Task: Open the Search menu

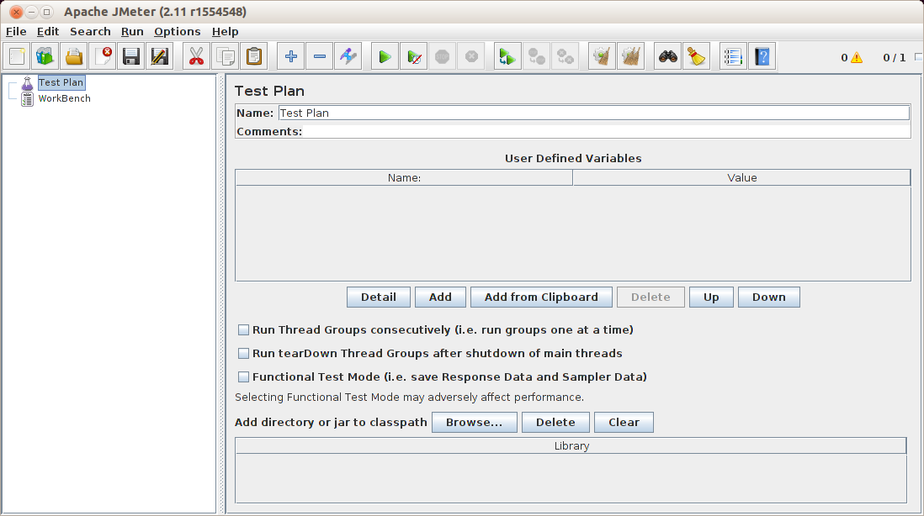Action: click(90, 32)
